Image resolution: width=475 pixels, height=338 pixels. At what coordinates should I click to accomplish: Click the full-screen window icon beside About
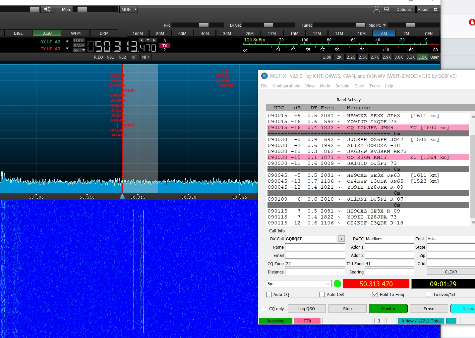point(436,9)
